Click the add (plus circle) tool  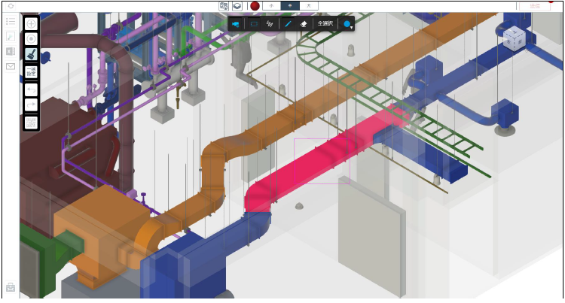coord(31,23)
